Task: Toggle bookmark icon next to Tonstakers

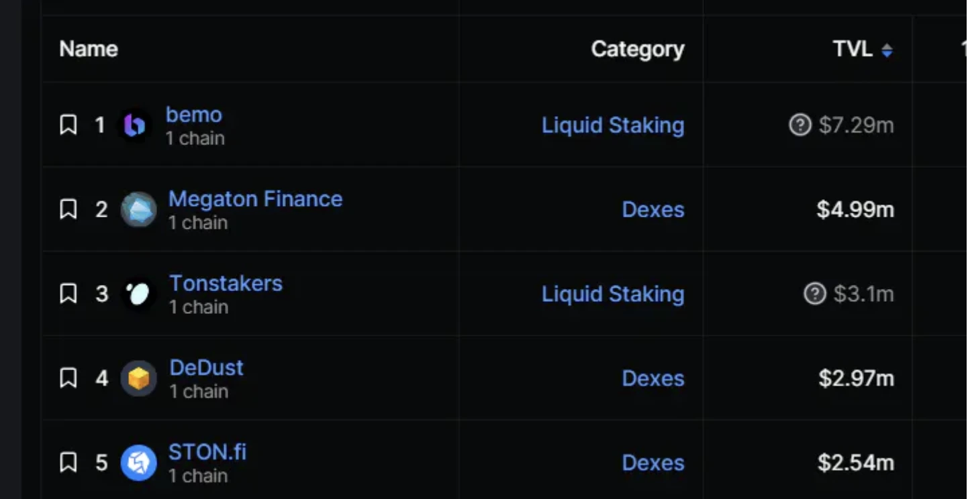Action: tap(68, 294)
